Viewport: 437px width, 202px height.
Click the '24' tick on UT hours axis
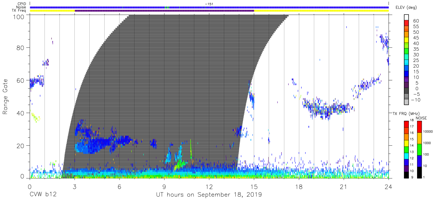click(389, 186)
